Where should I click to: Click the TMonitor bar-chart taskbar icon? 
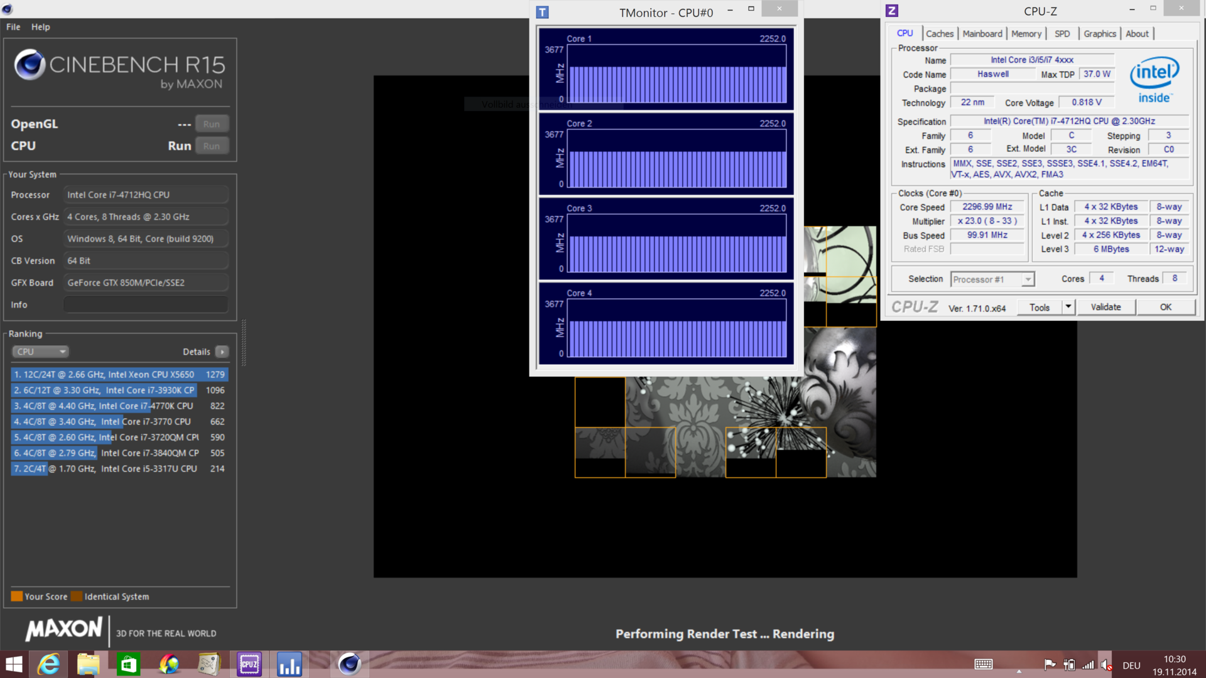pos(290,664)
